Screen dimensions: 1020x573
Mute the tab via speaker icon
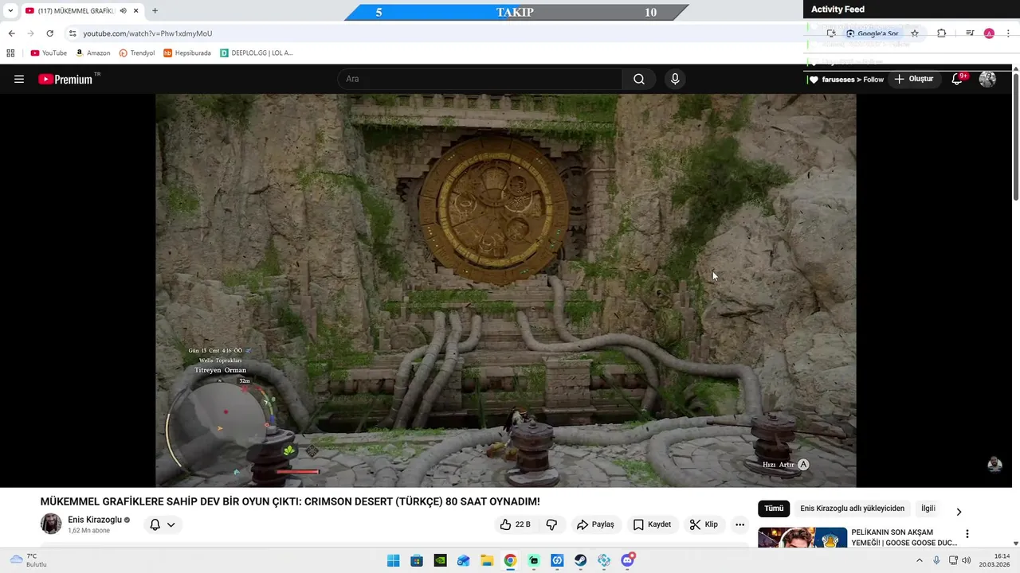pos(123,11)
